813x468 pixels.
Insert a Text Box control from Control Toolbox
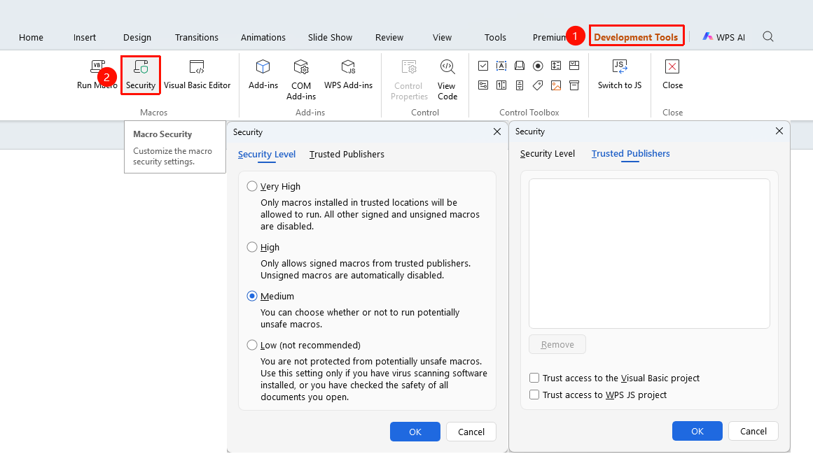501,66
